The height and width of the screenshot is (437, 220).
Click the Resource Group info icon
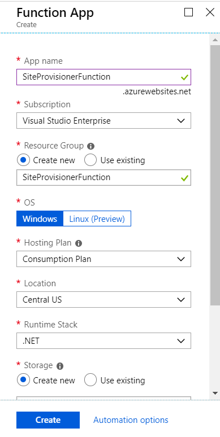tap(90, 146)
